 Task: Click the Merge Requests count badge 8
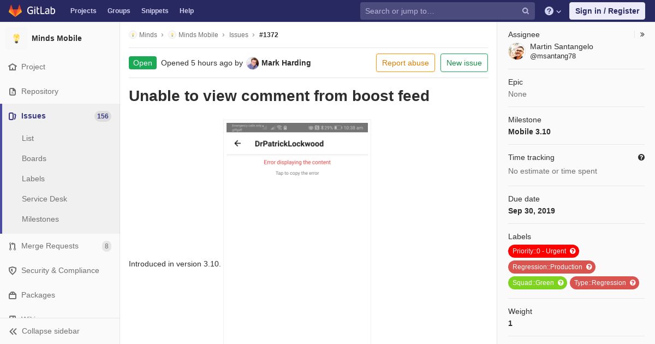point(106,246)
